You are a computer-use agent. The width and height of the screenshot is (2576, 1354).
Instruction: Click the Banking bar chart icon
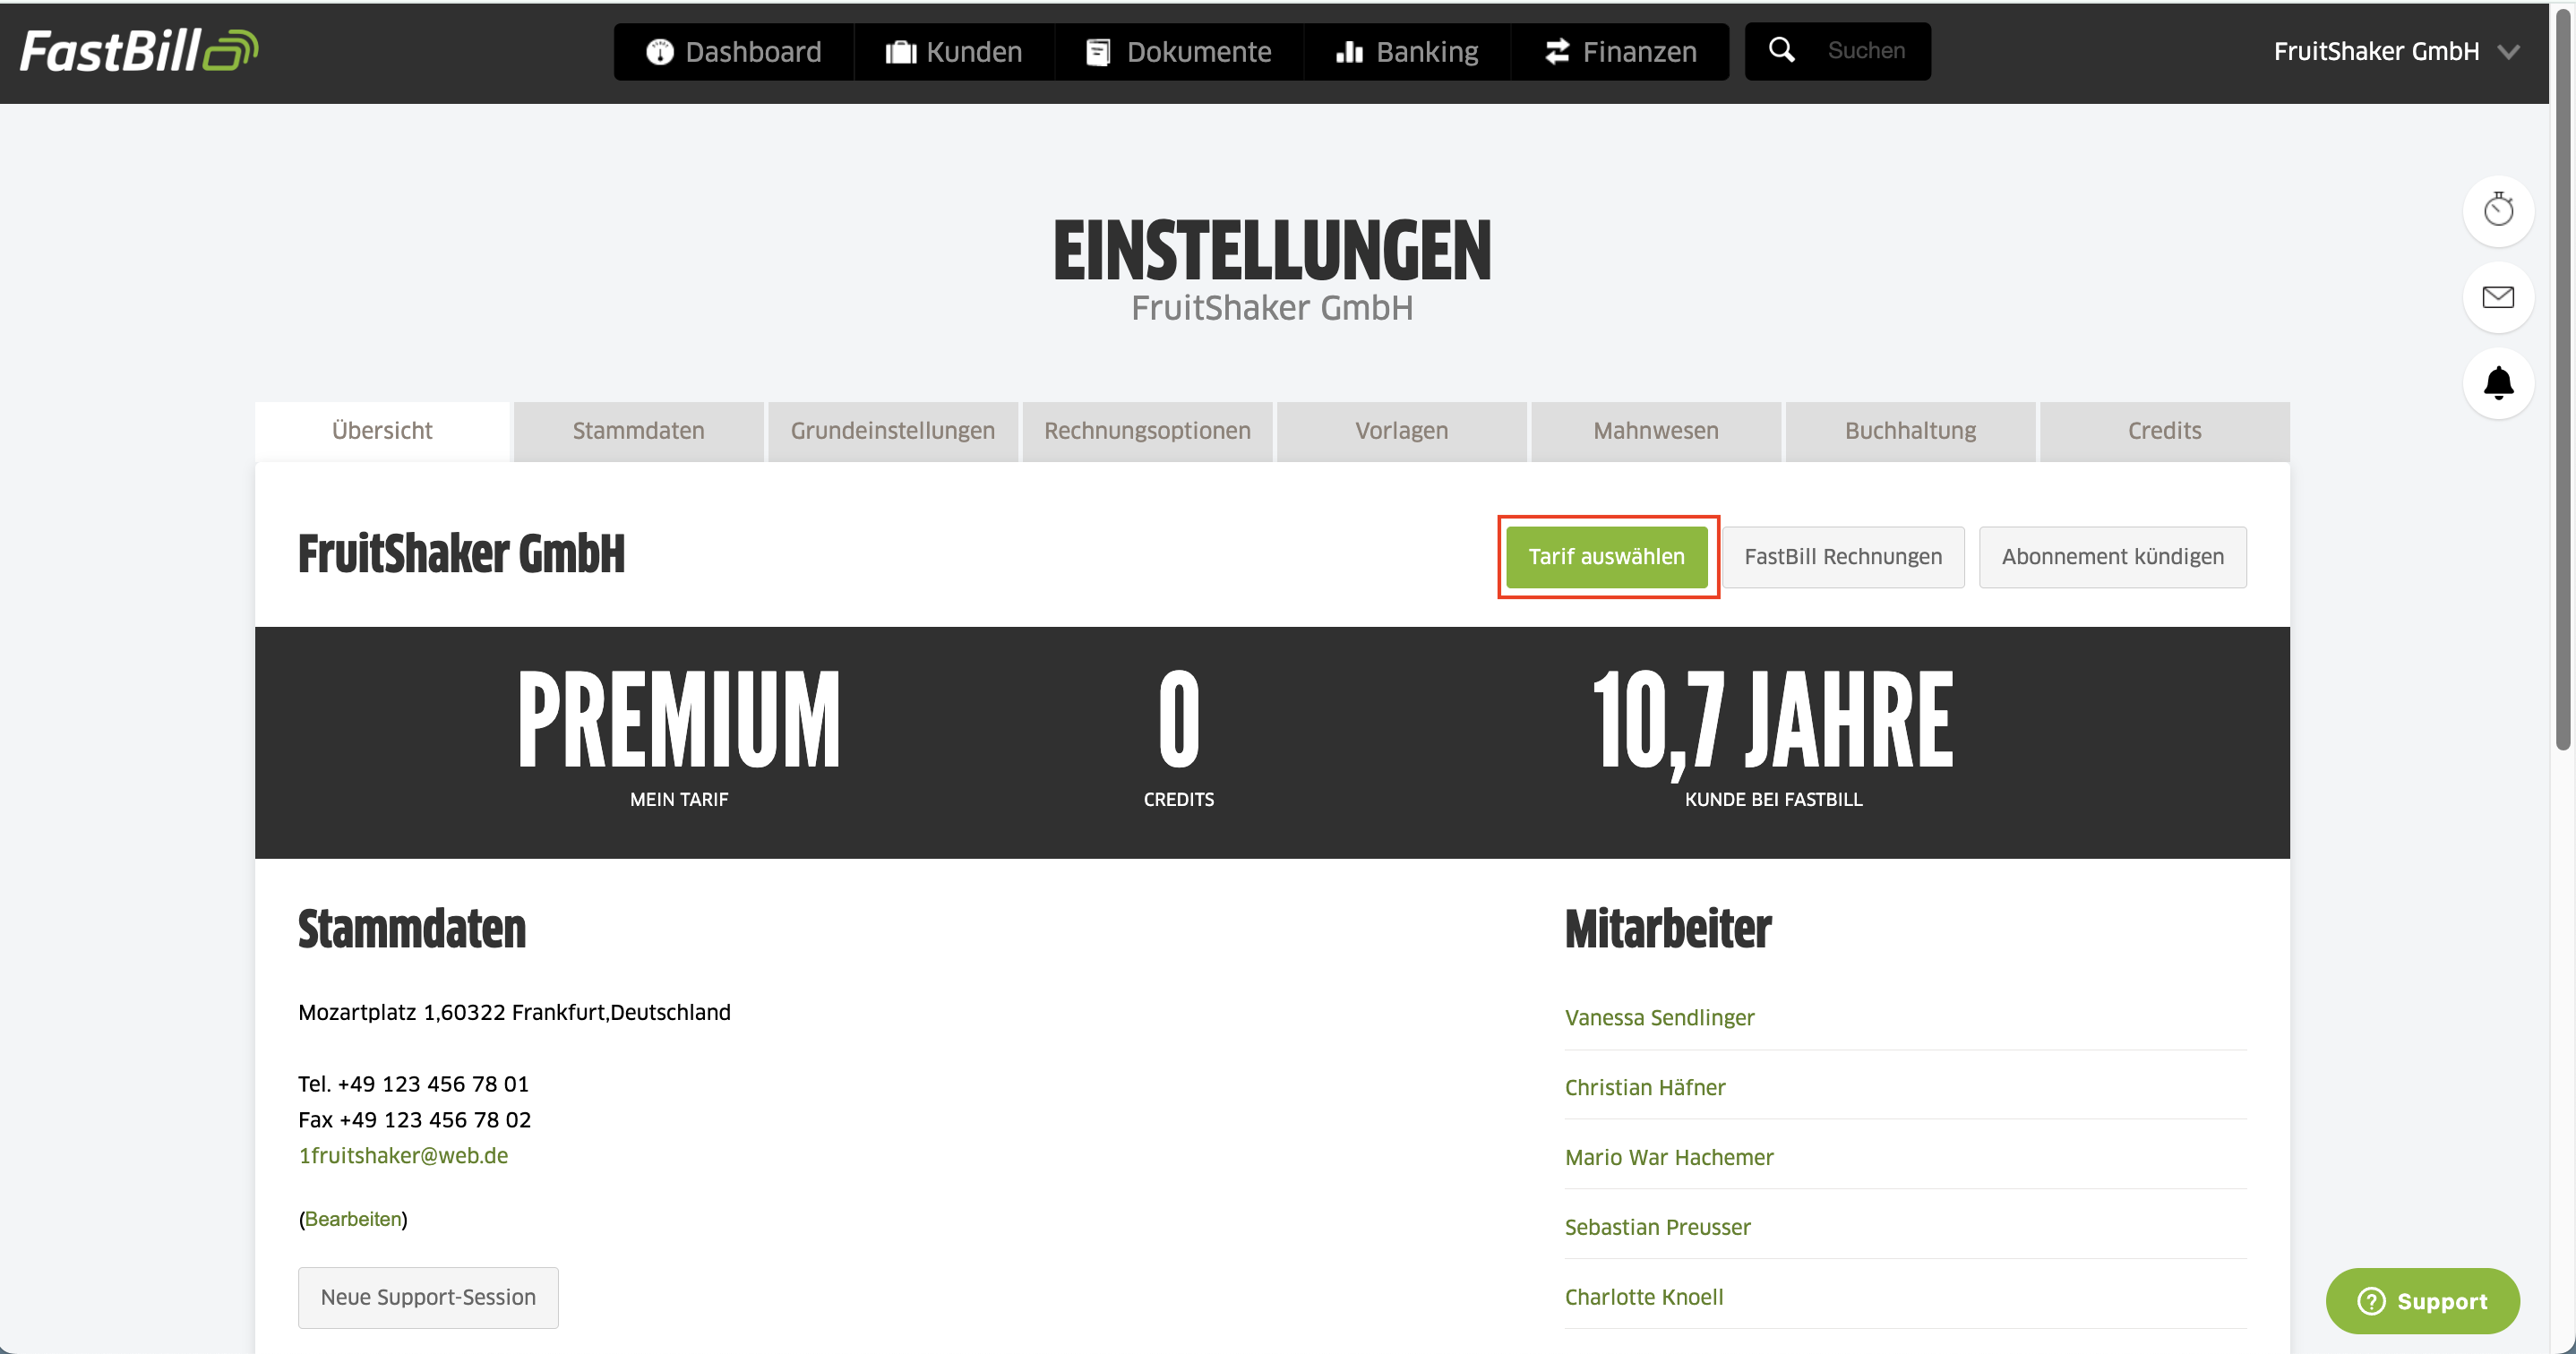click(1349, 52)
